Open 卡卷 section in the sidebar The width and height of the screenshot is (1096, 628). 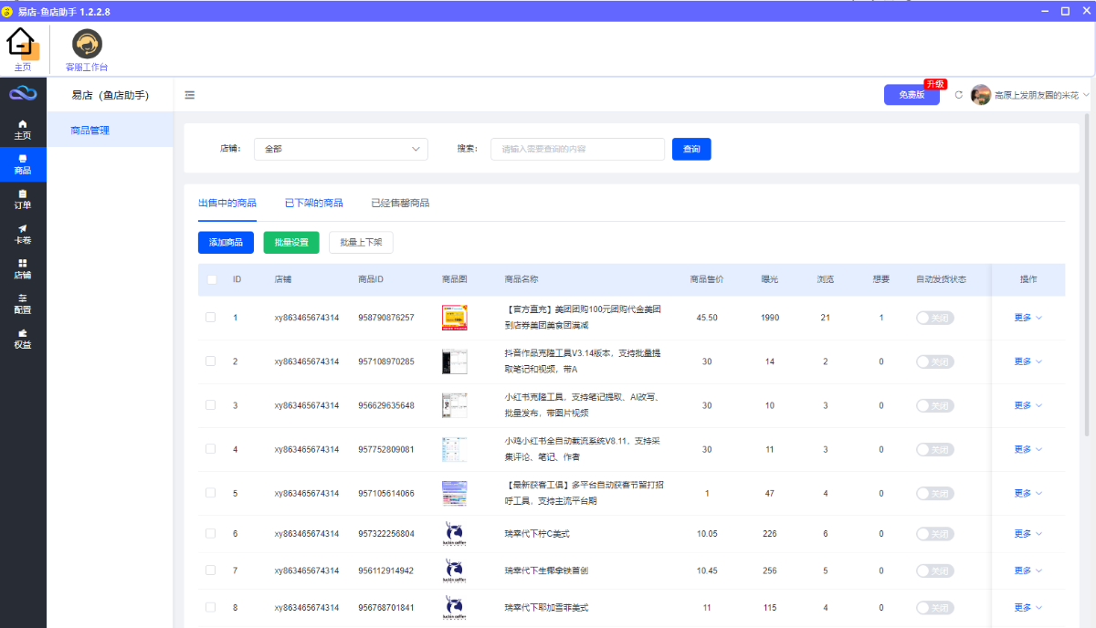tap(23, 234)
